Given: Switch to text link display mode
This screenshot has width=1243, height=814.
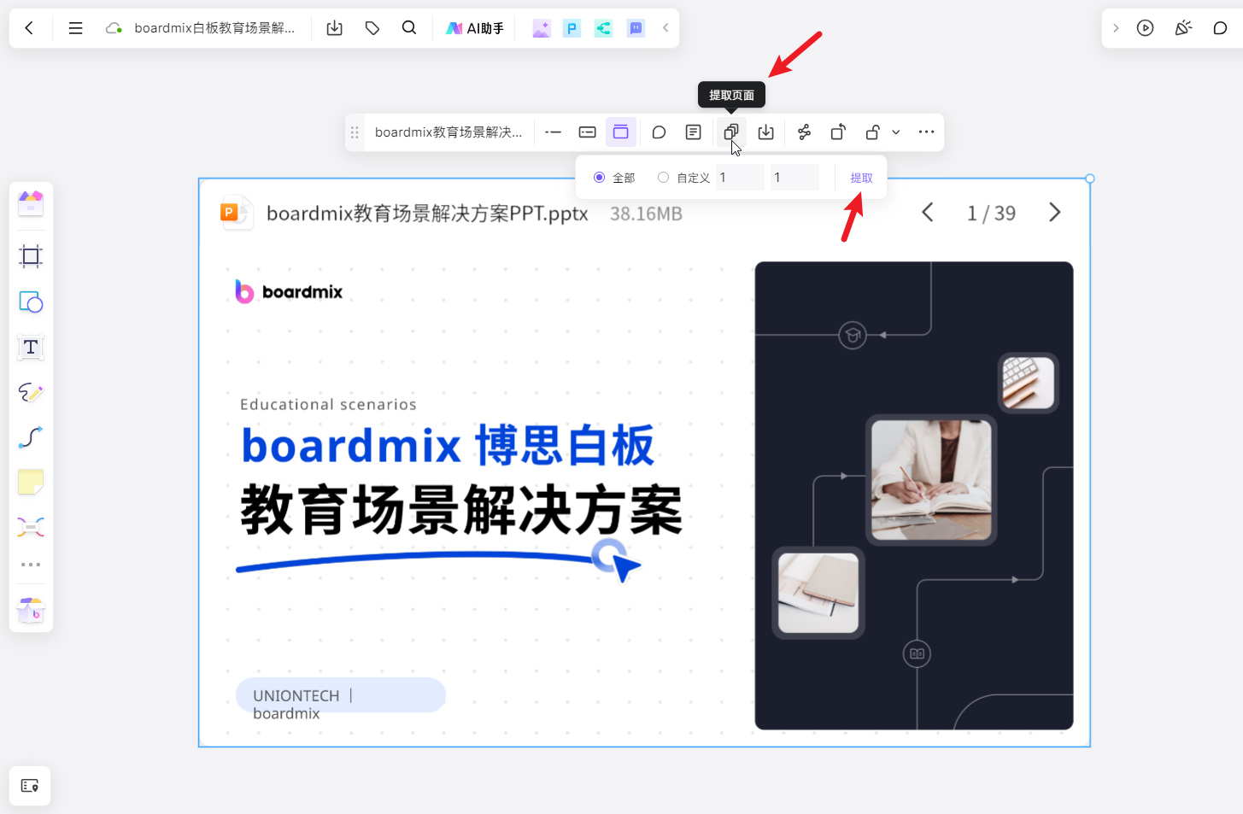Looking at the screenshot, I should tap(554, 132).
